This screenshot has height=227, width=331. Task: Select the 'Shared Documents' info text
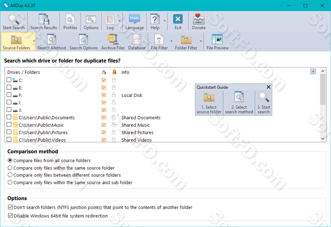141,118
